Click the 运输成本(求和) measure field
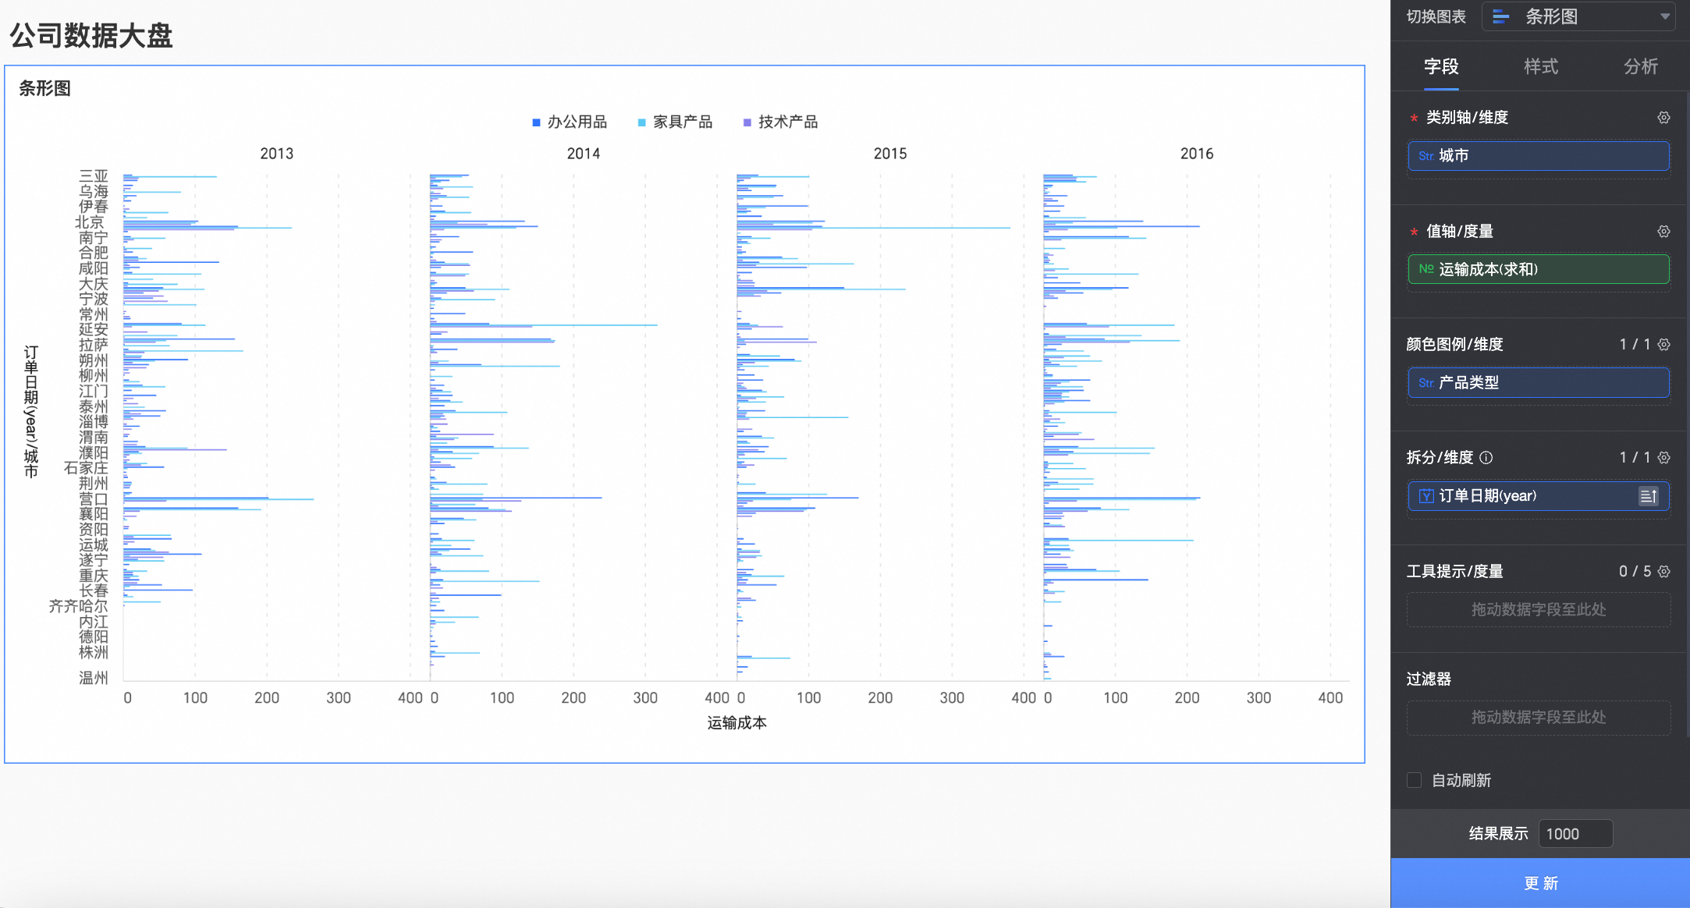Viewport: 1690px width, 908px height. (1538, 269)
